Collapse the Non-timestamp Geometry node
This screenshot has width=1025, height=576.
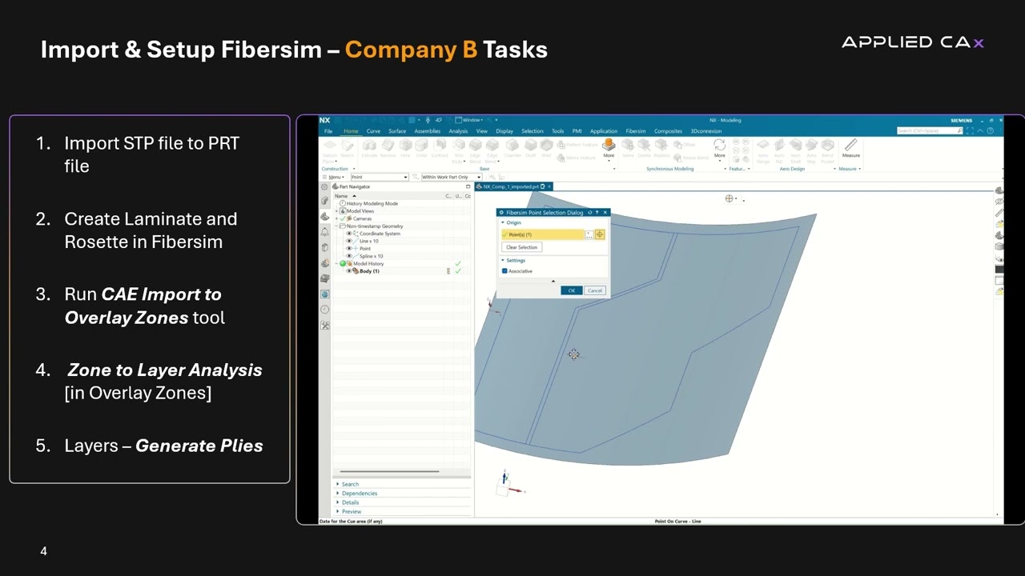(x=336, y=226)
